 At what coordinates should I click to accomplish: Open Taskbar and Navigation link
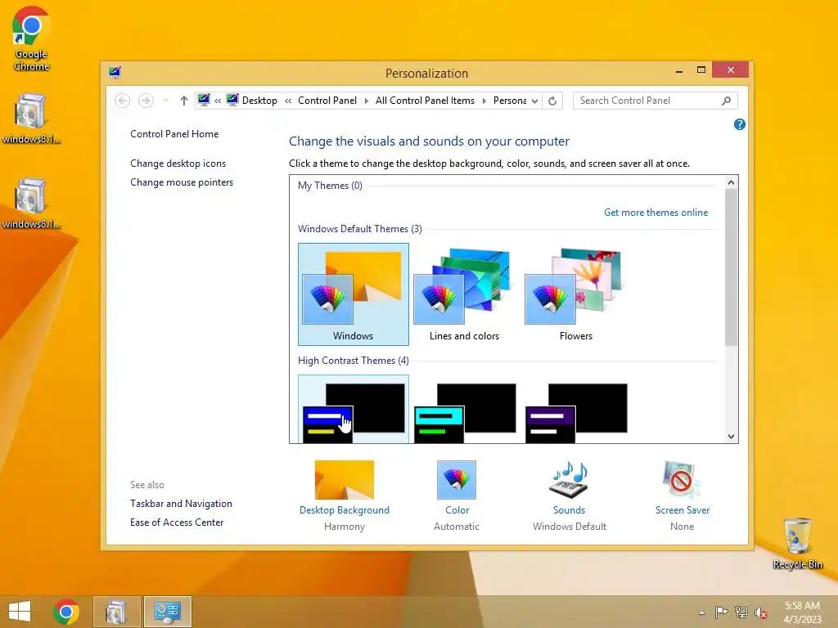[x=181, y=504]
